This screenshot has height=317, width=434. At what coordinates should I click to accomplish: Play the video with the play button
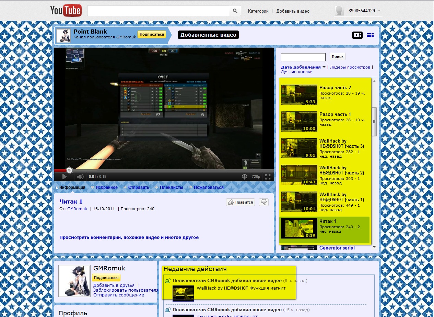[x=64, y=177]
